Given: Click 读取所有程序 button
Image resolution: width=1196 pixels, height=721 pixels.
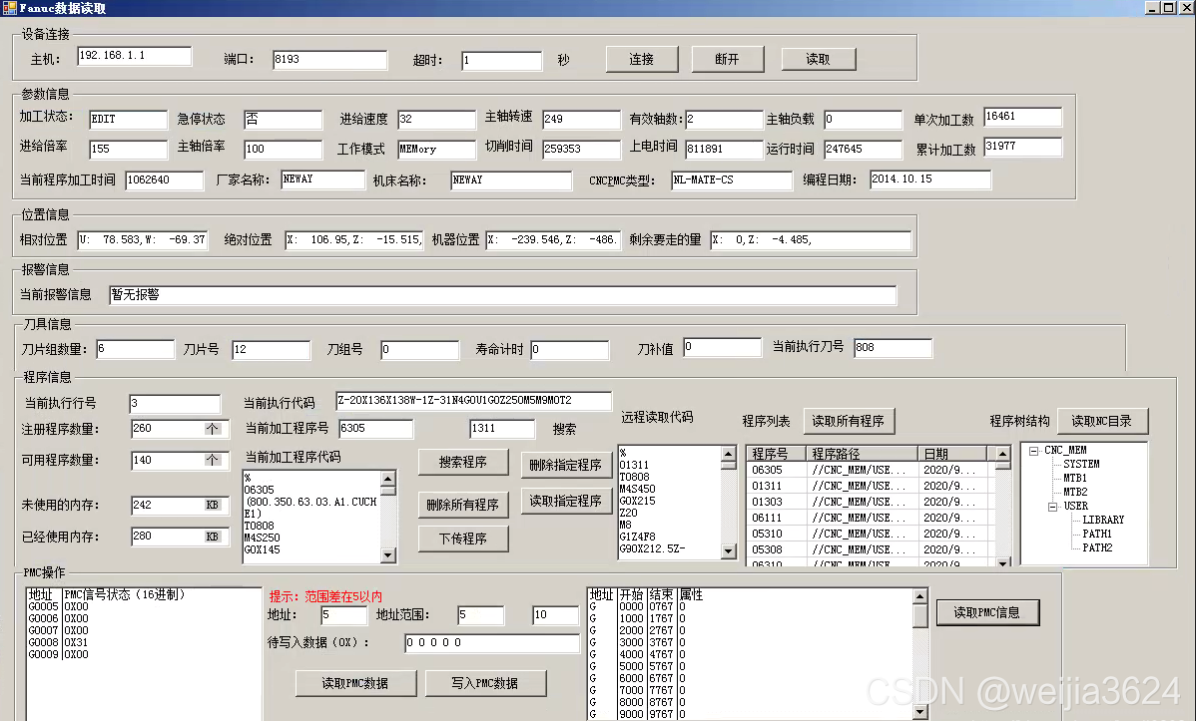Looking at the screenshot, I should [848, 421].
